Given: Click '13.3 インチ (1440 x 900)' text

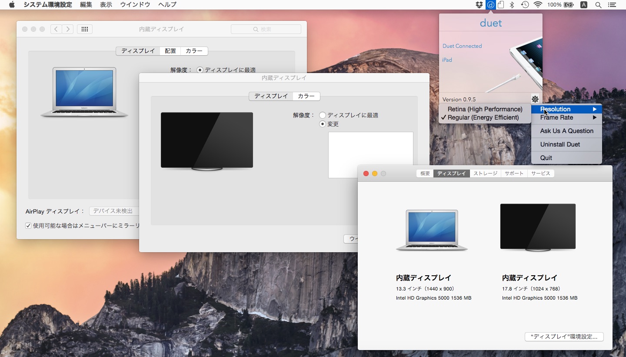Looking at the screenshot, I should [425, 289].
